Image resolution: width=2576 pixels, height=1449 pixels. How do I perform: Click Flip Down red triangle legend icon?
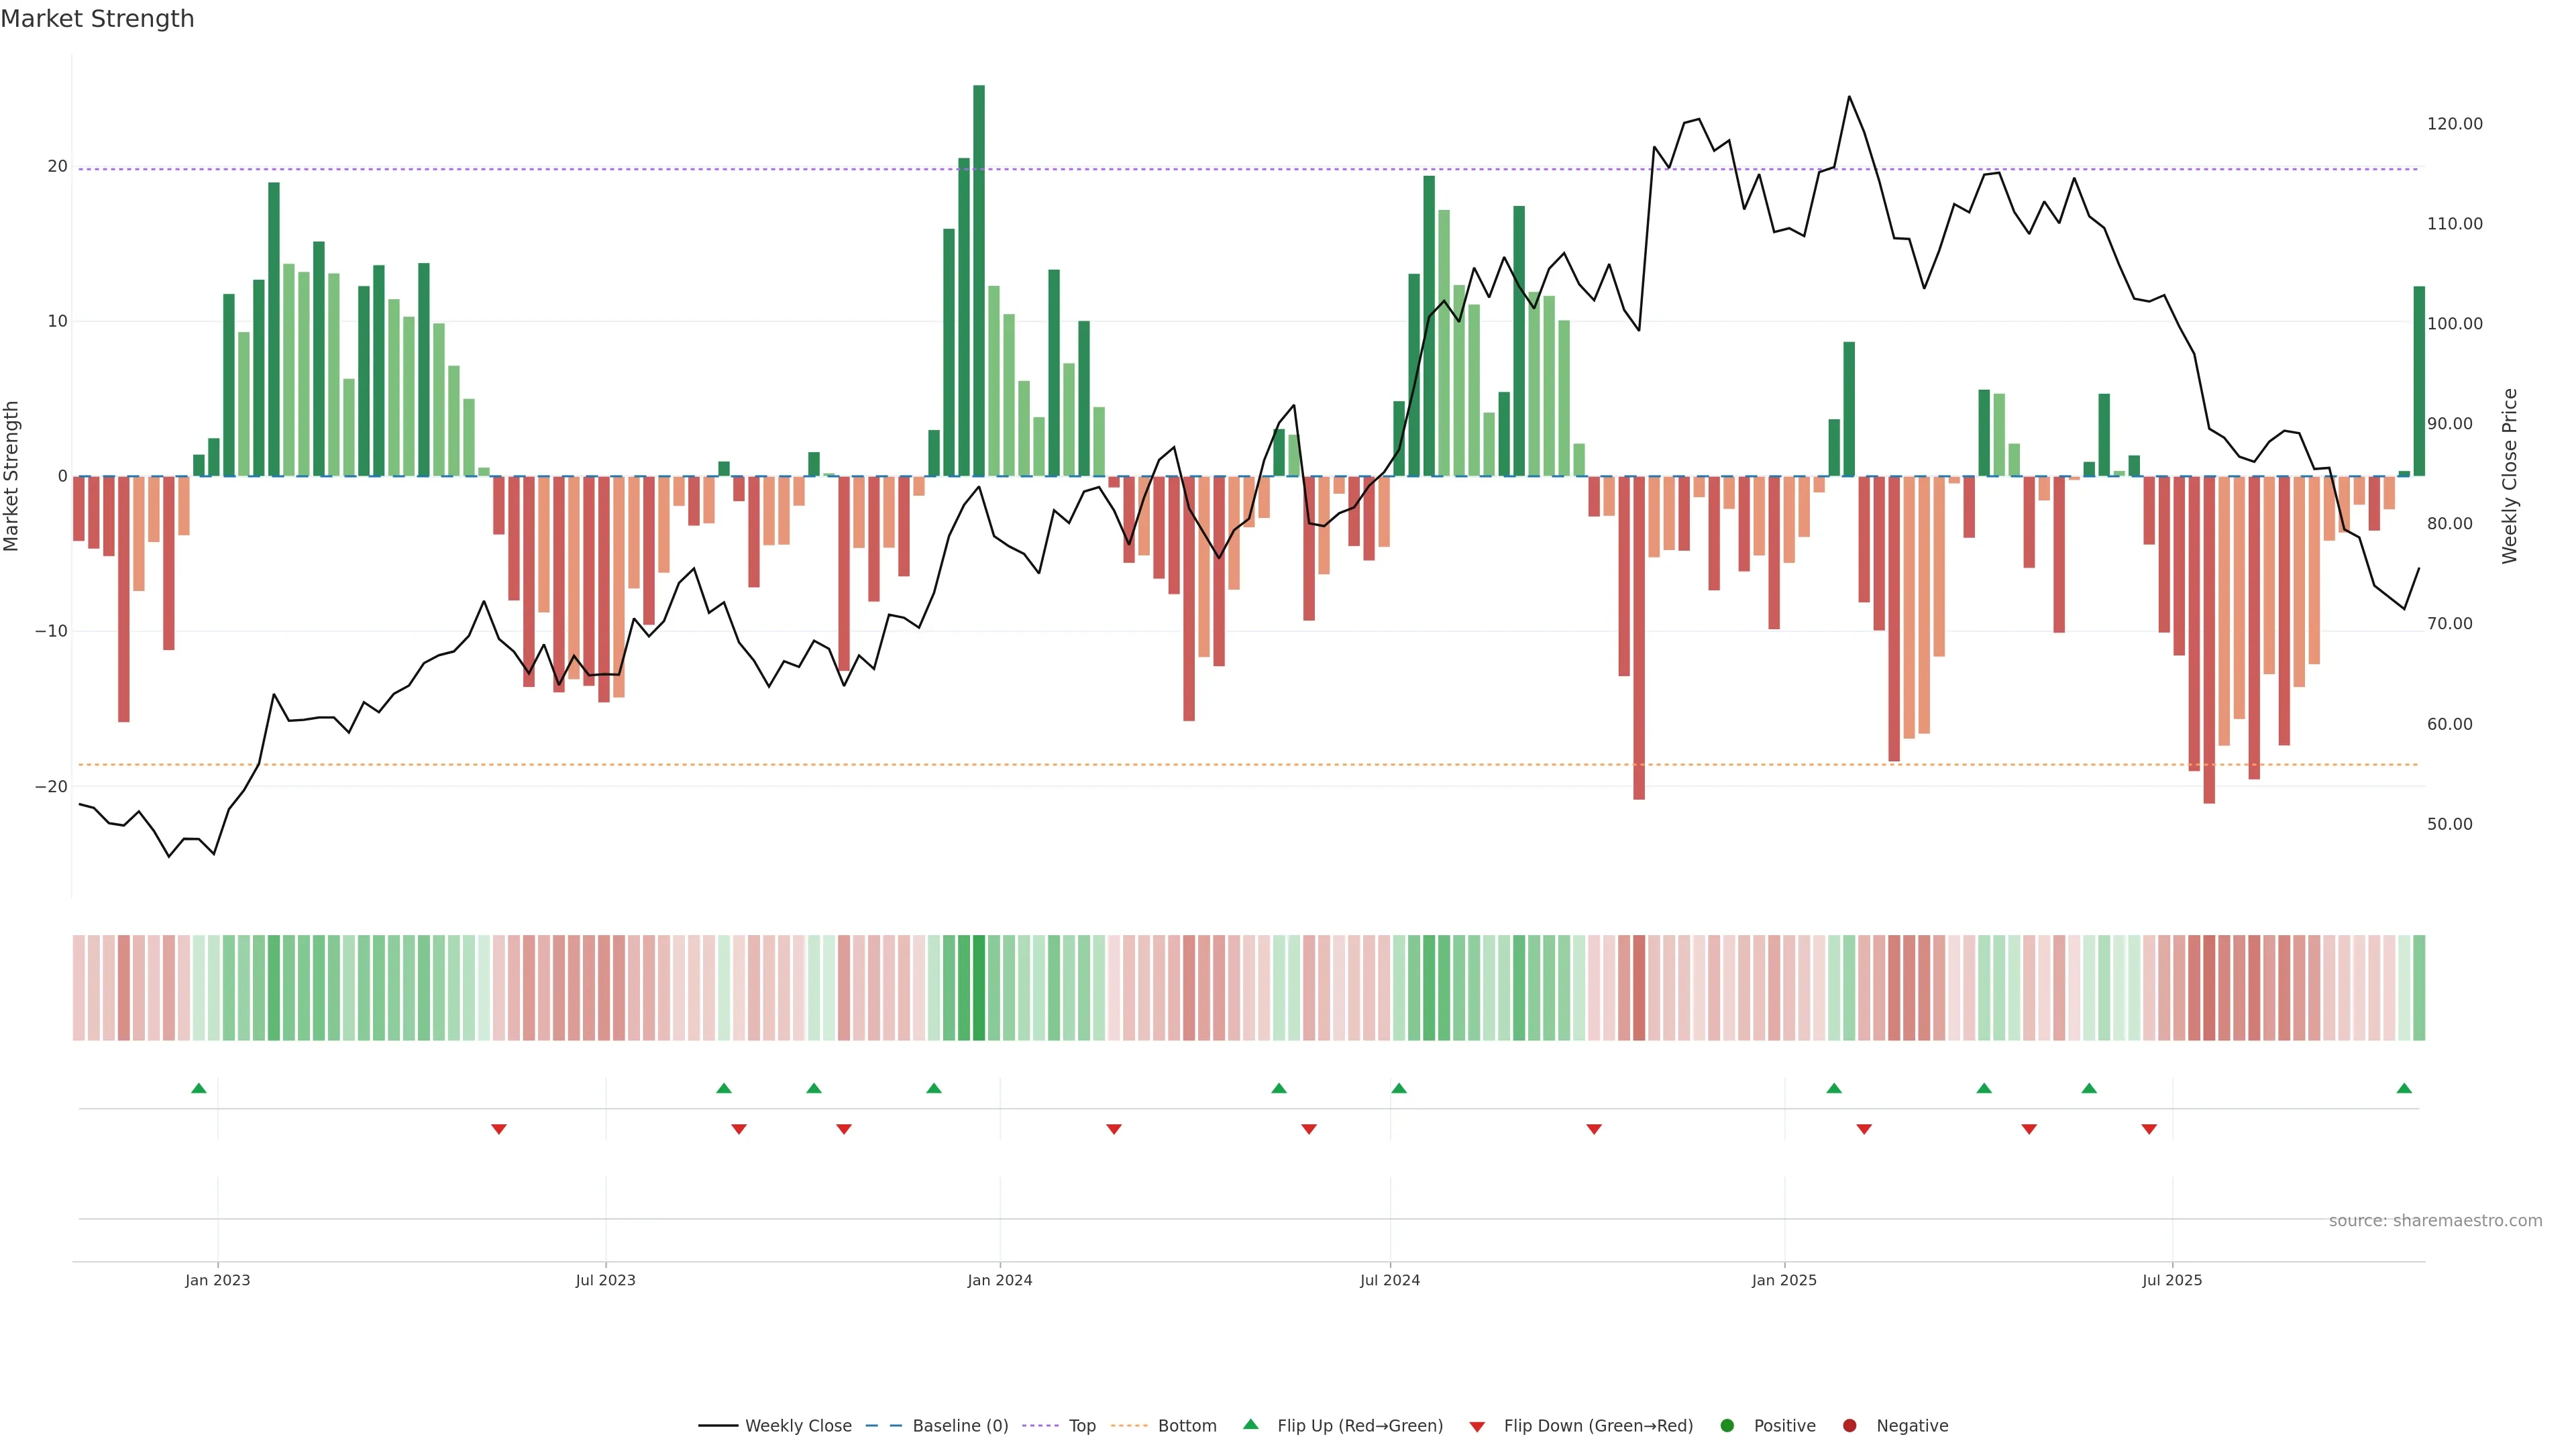1477,1426
